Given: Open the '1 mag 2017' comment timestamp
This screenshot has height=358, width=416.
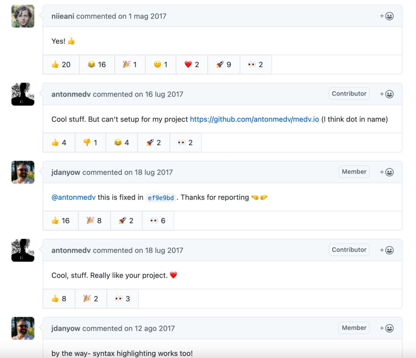Looking at the screenshot, I should (147, 16).
